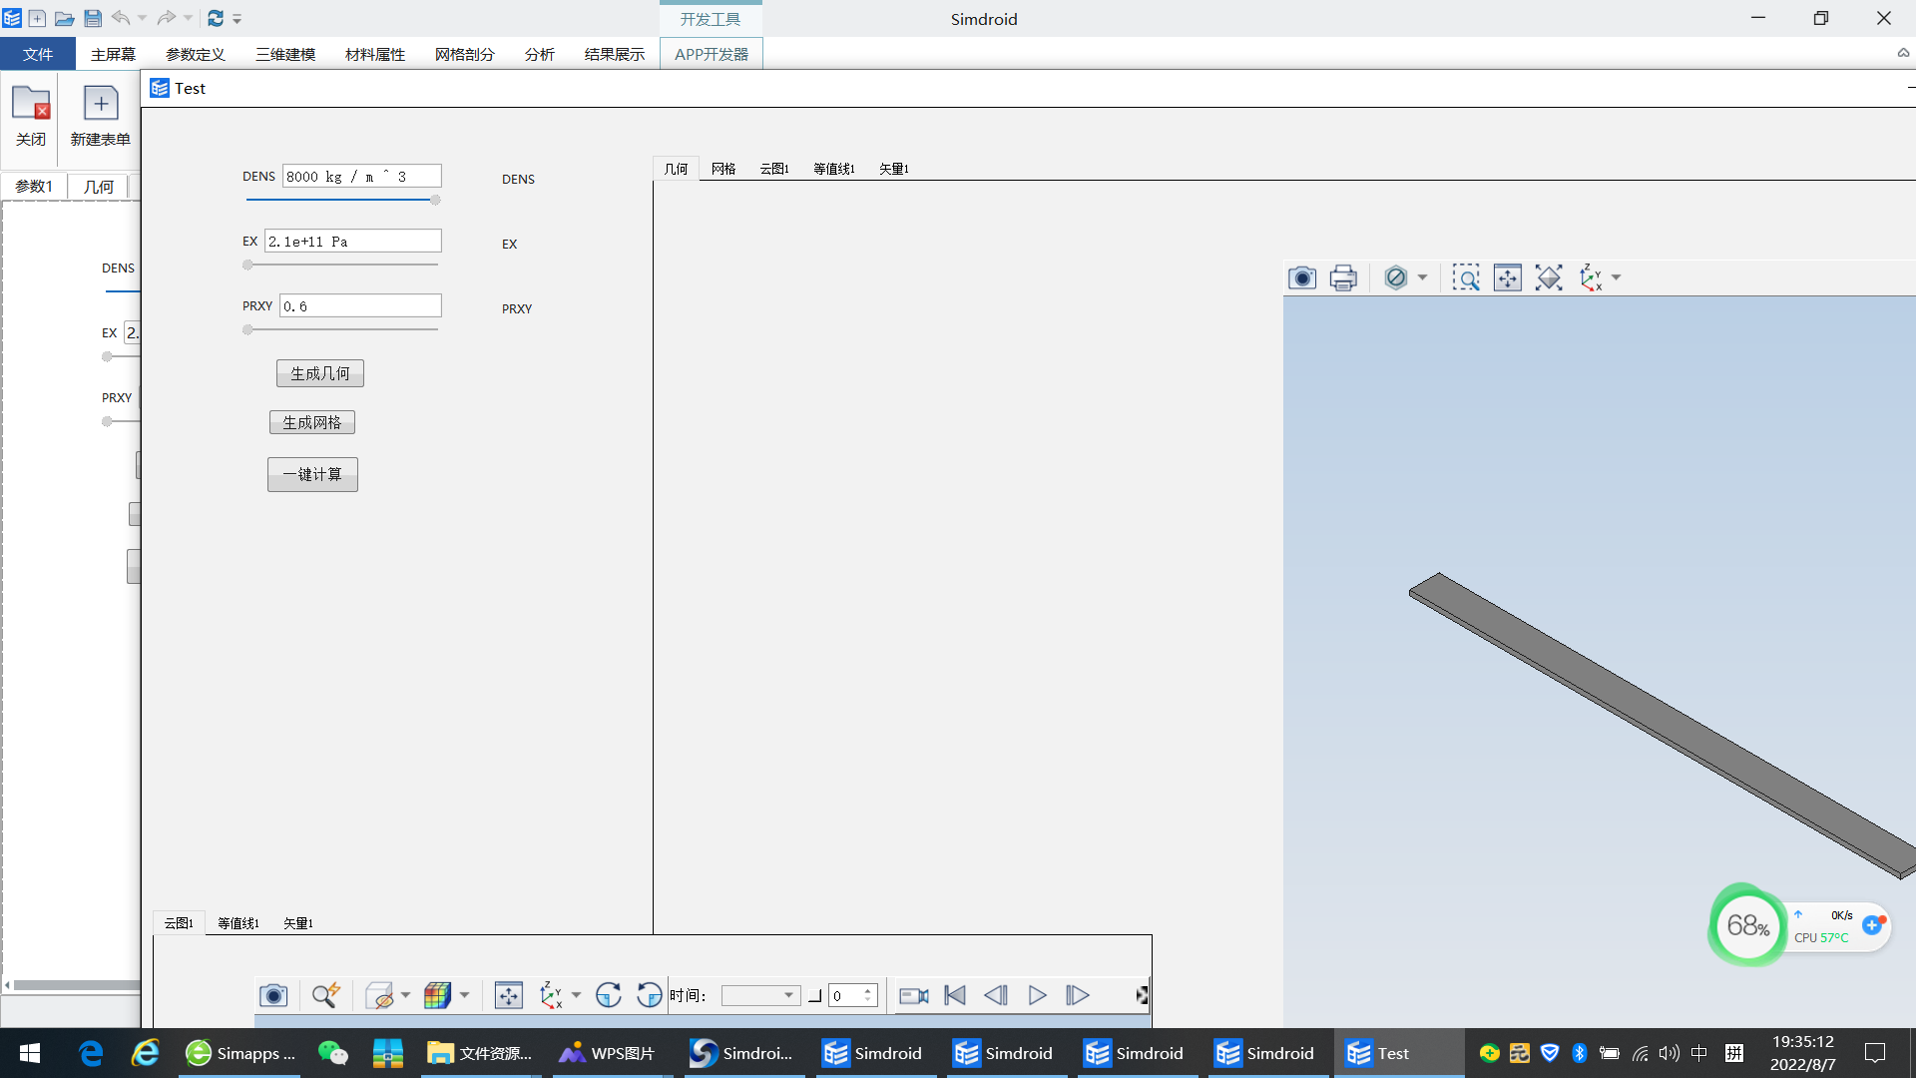Open dropdown arrow next to hexagon display icon
The image size is (1916, 1078).
pyautogui.click(x=1422, y=277)
